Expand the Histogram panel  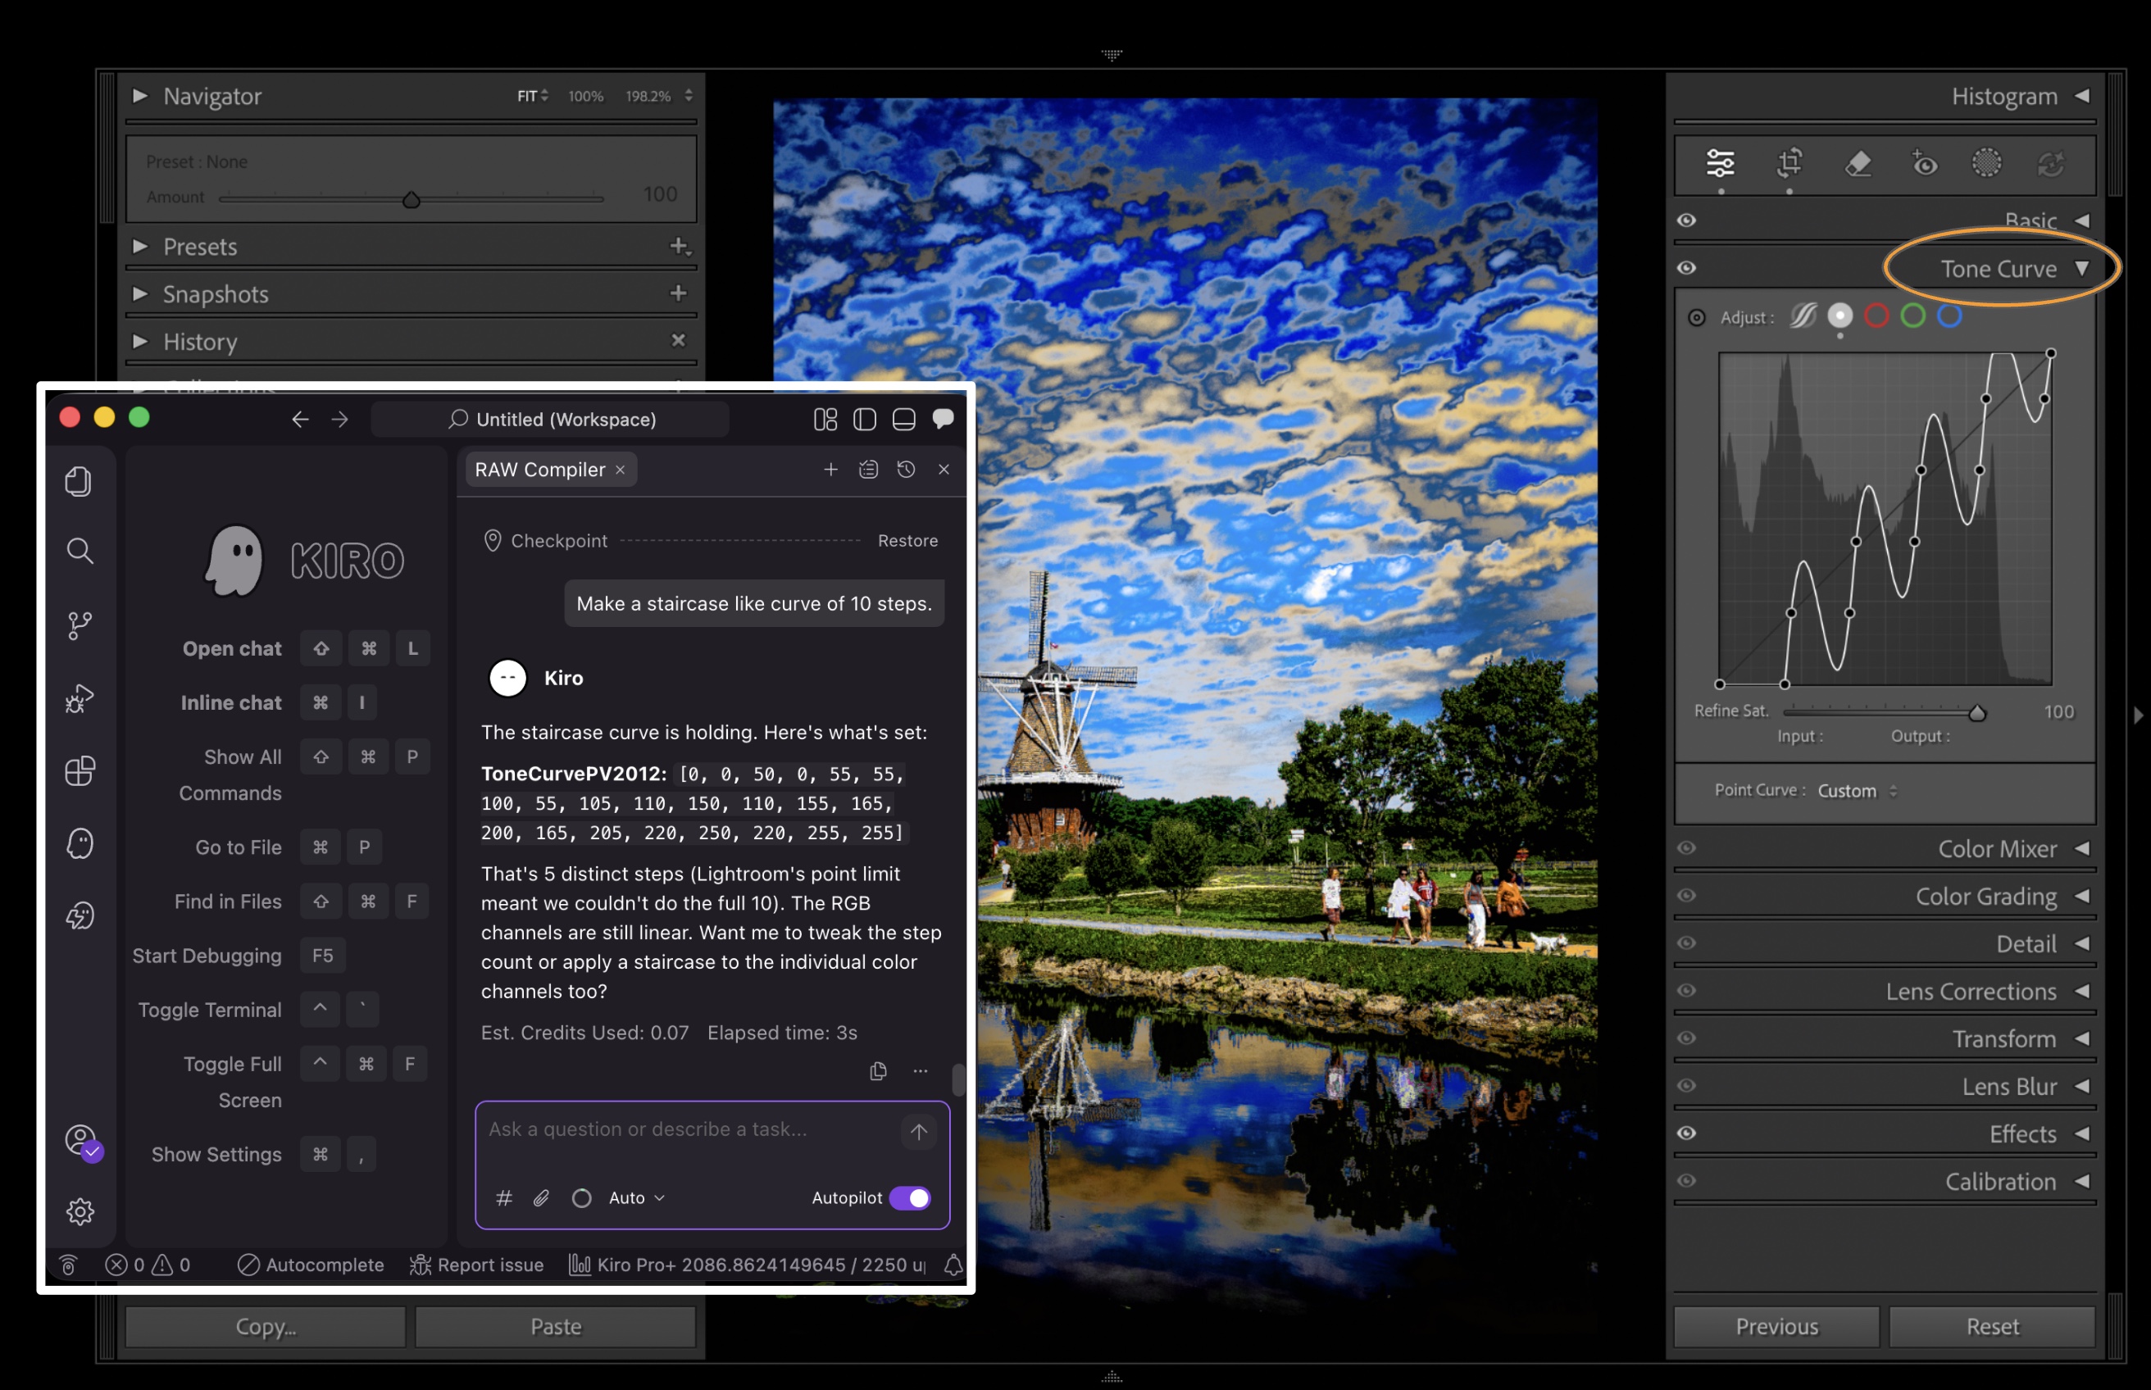click(2082, 96)
